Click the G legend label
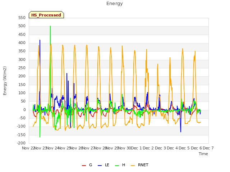 pyautogui.click(x=91, y=165)
